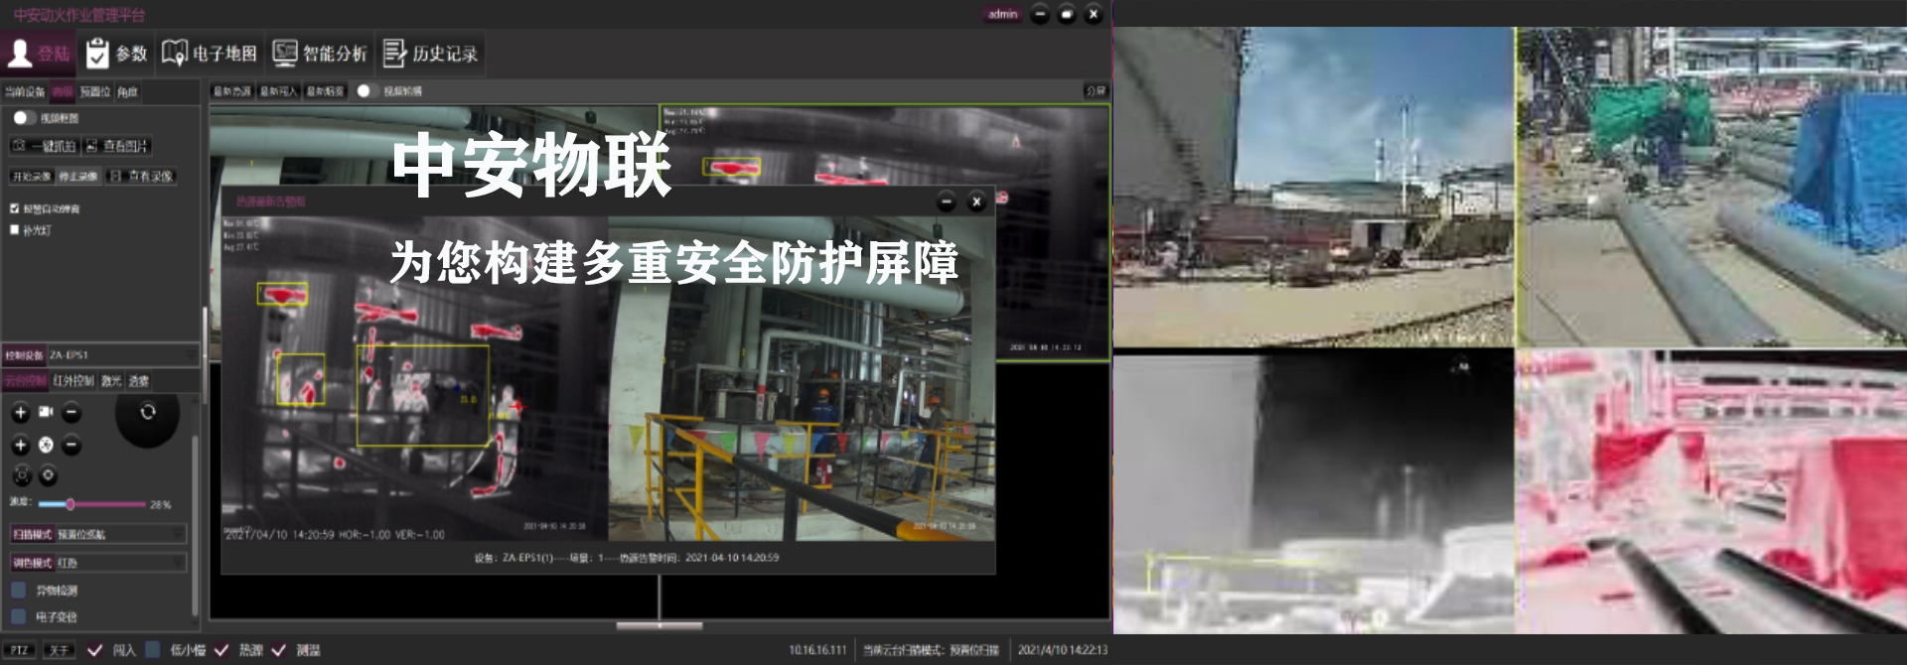The width and height of the screenshot is (1907, 665).
Task: Click the minus button beside the aperture icon
Action: [72, 445]
